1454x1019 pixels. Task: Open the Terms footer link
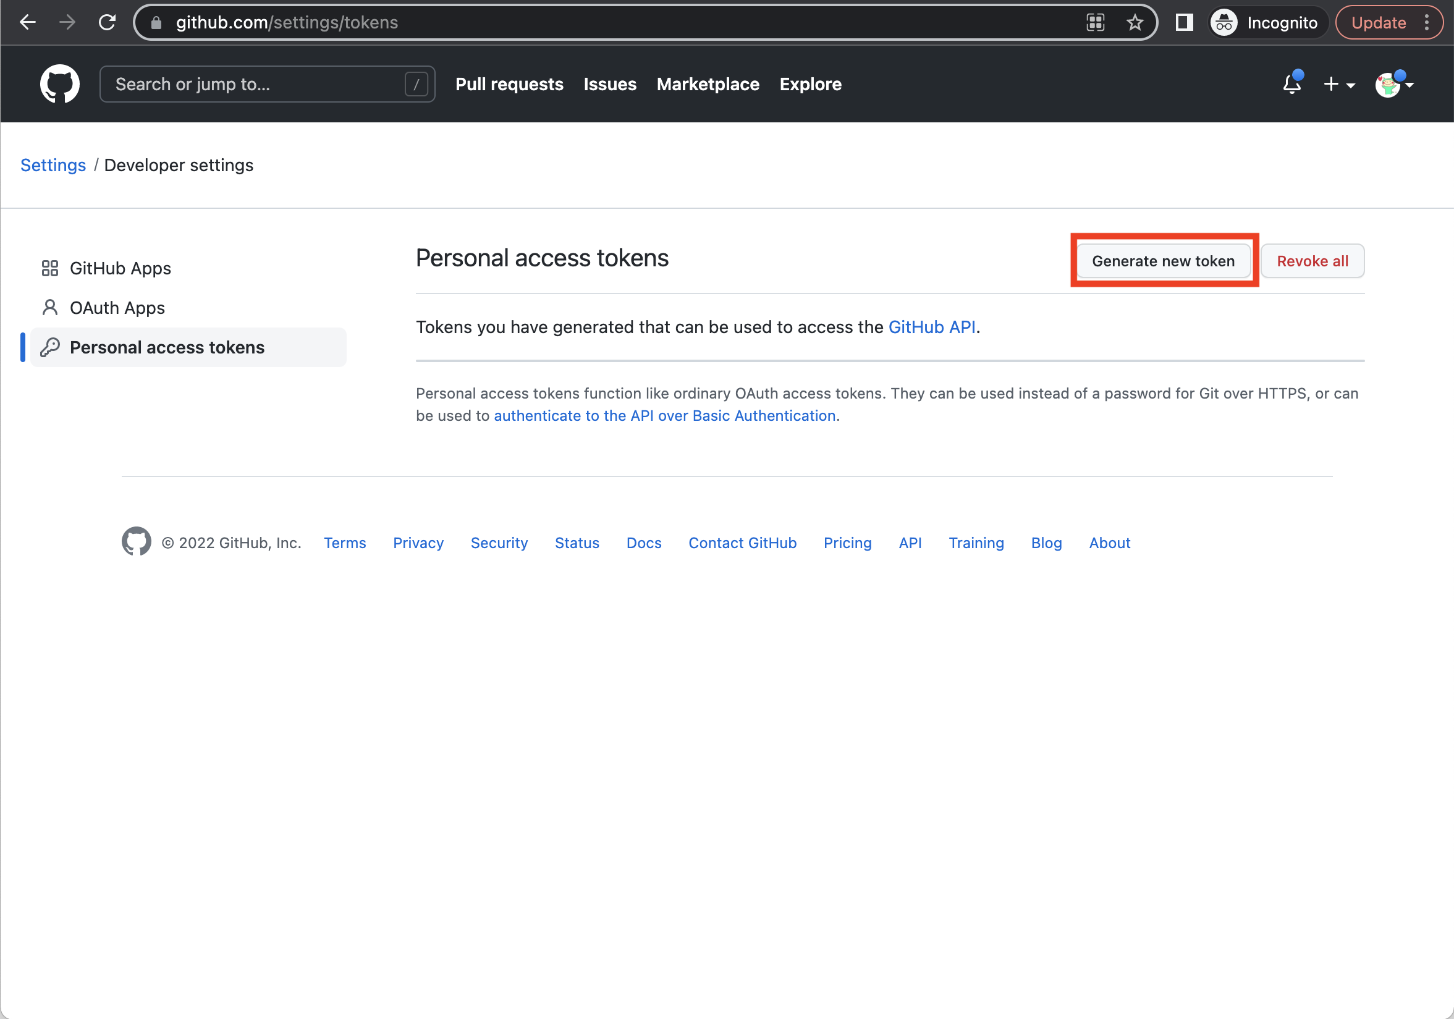(345, 543)
